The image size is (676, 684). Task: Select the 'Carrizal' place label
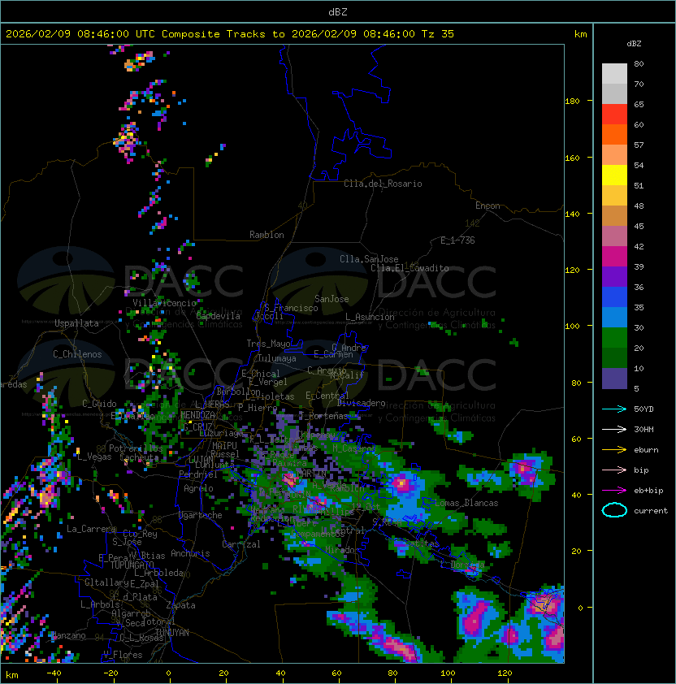[241, 544]
